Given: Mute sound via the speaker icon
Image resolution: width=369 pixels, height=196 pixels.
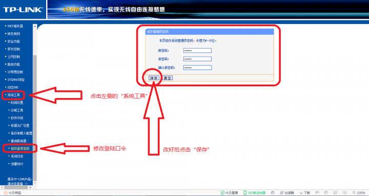Looking at the screenshot, I should point(345,193).
